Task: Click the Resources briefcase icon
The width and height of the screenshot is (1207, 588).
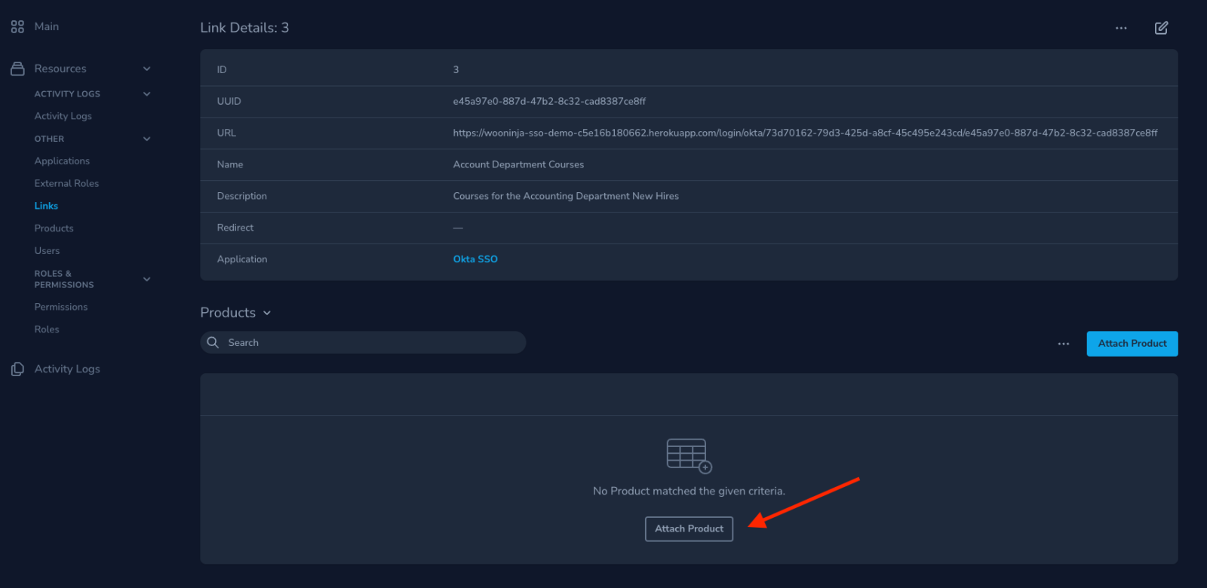Action: pos(17,69)
